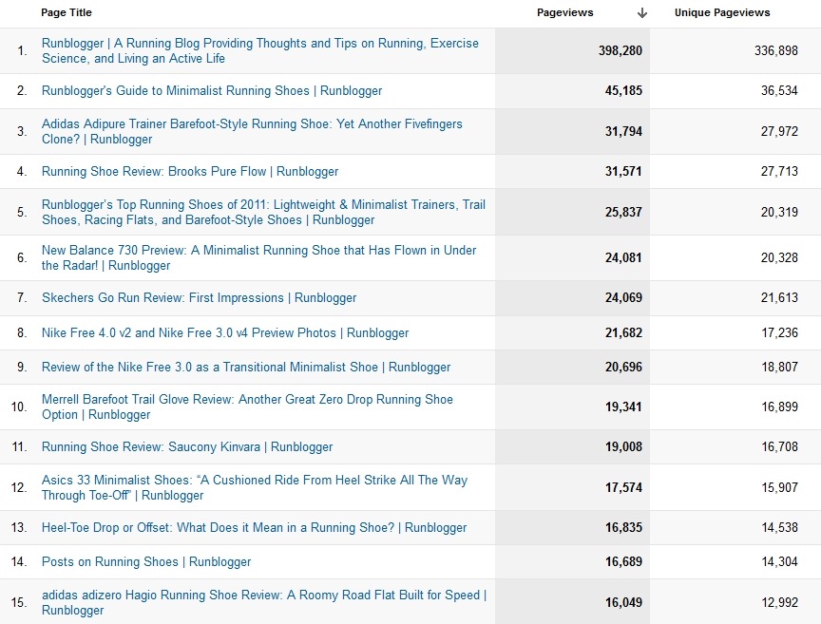821x624 pixels.
Task: Open the Runblogger home page title link
Action: pos(260,50)
